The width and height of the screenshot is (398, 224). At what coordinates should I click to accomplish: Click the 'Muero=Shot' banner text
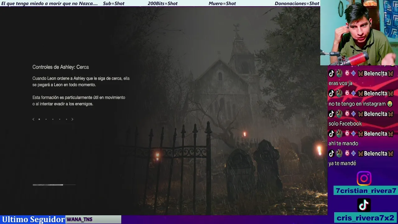click(222, 3)
